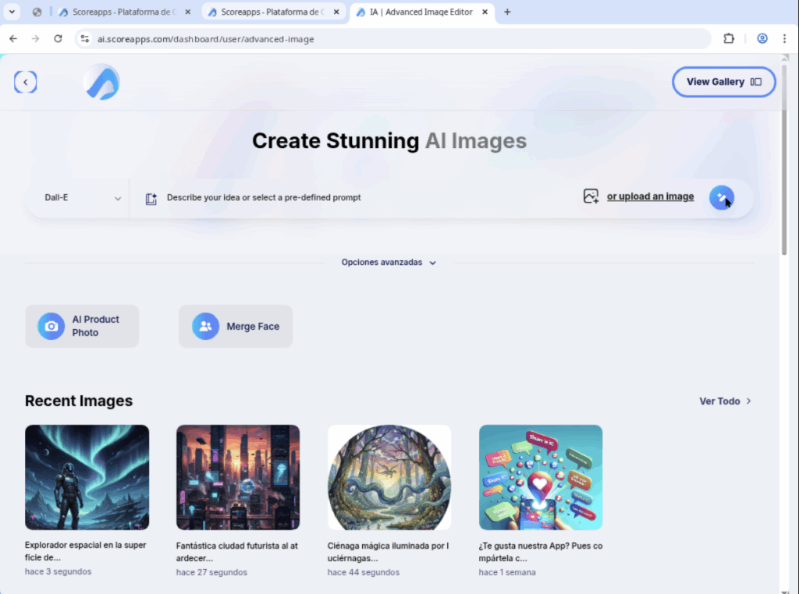This screenshot has height=594, width=799.
Task: Click the browser extensions puzzle icon
Action: point(729,39)
